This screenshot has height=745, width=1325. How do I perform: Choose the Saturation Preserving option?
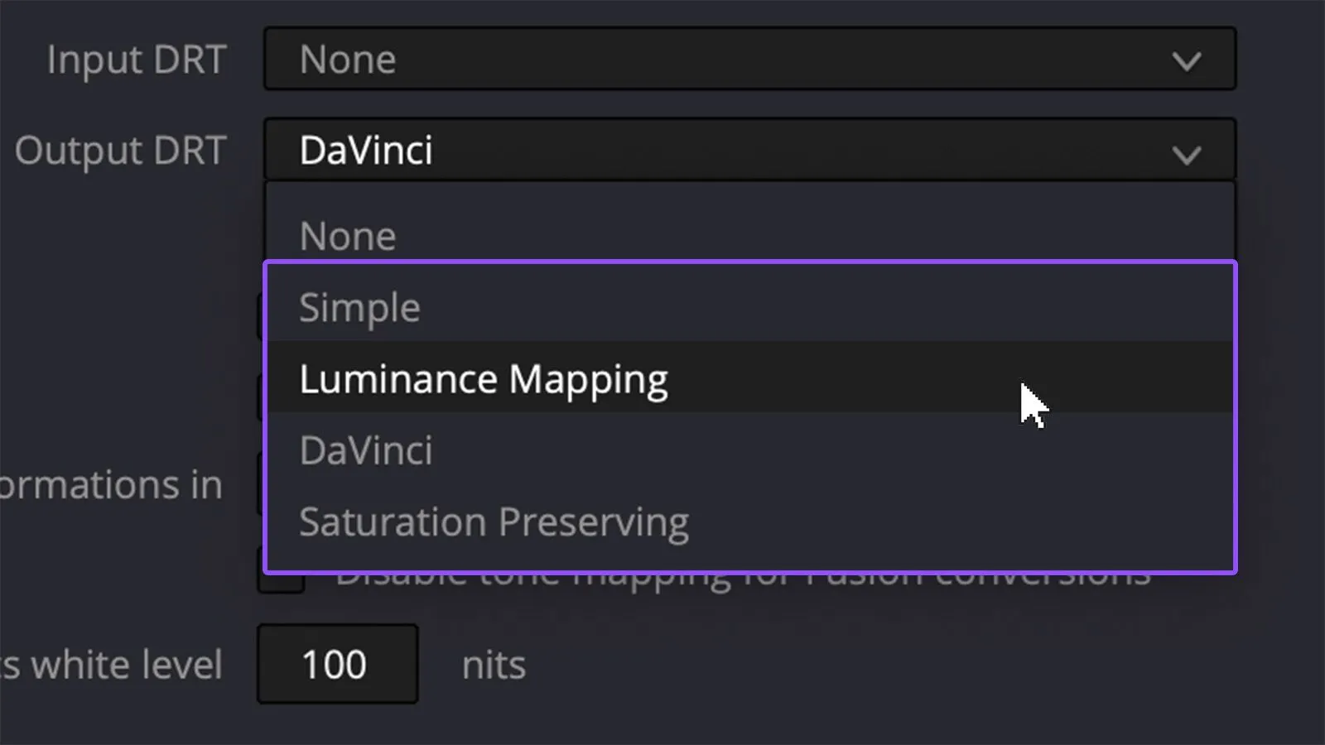click(x=750, y=521)
